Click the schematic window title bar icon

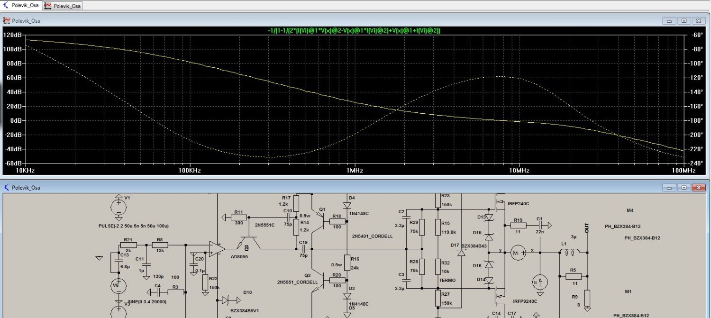[x=7, y=188]
